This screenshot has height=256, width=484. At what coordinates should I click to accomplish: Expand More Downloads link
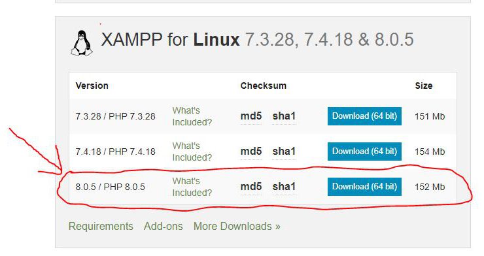[x=237, y=227]
